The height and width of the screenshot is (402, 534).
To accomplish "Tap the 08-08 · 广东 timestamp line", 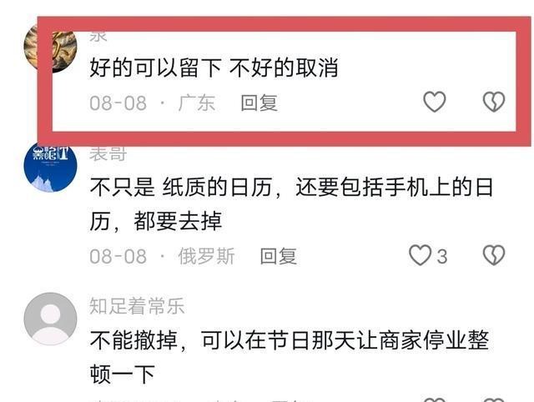I will [152, 103].
